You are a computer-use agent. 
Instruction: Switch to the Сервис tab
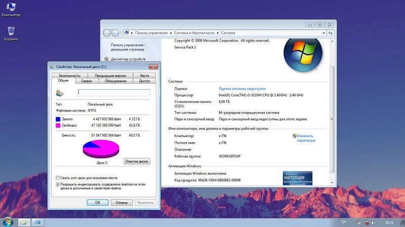click(x=87, y=81)
